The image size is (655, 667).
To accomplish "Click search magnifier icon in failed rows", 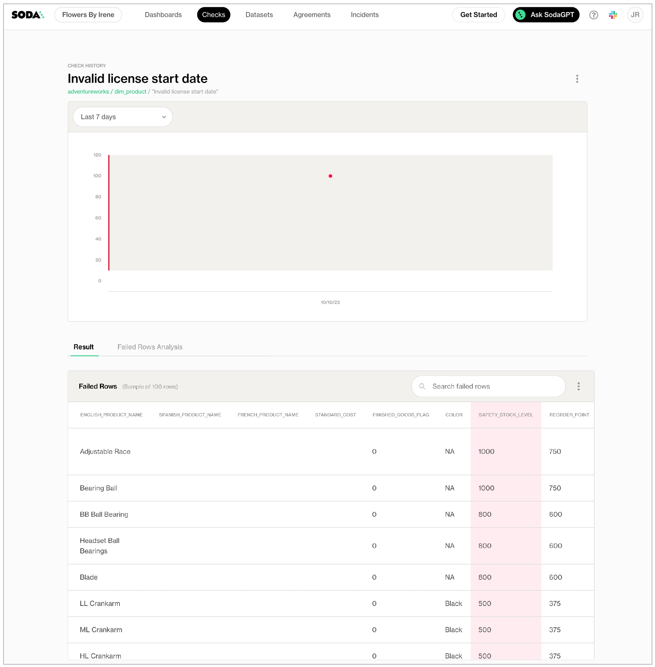I will point(422,386).
